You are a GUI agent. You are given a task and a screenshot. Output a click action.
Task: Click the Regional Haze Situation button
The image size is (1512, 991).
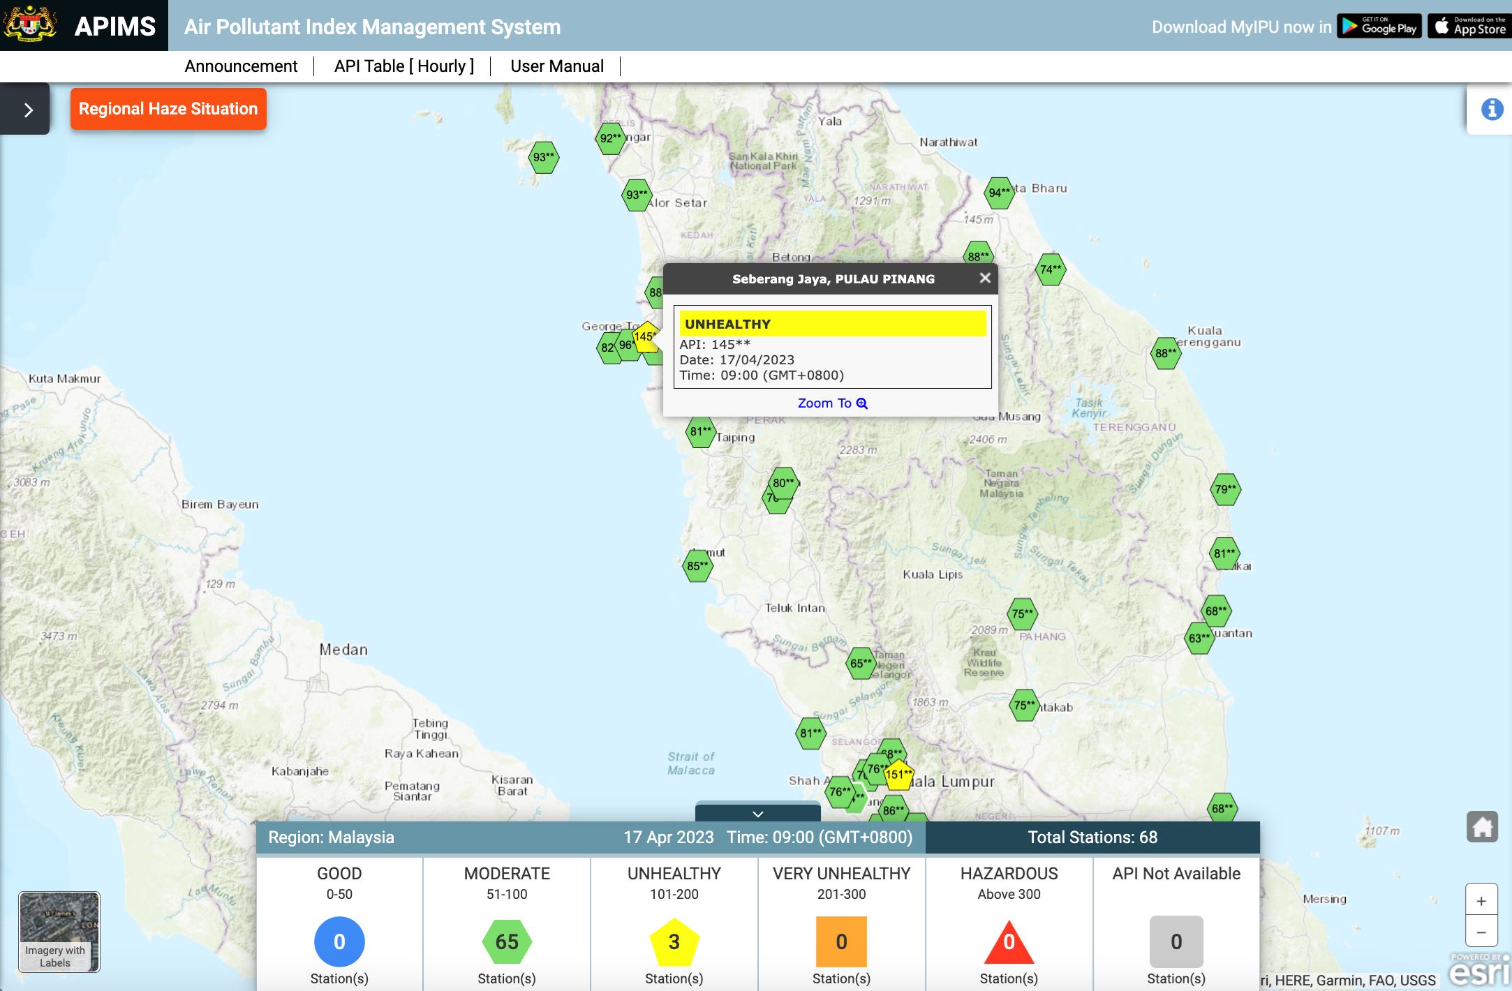[x=168, y=109]
